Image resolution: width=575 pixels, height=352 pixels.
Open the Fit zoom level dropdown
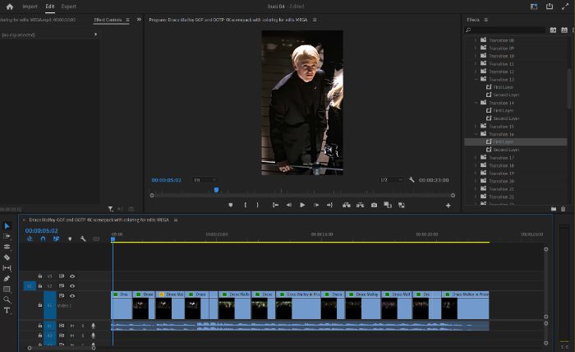tap(205, 180)
